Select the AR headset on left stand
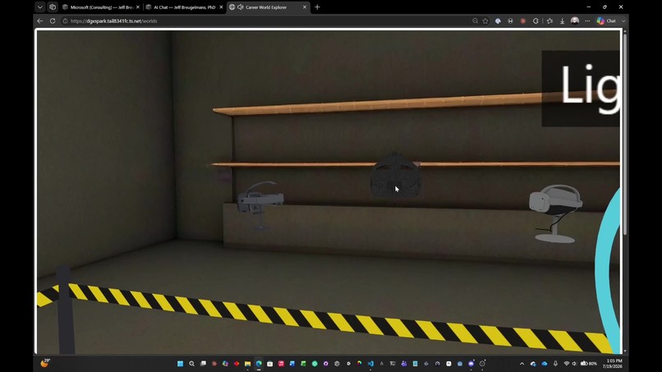This screenshot has height=372, width=662. pos(260,205)
